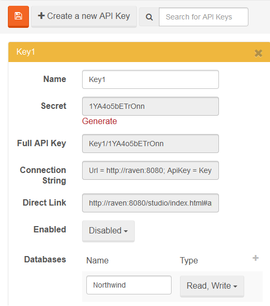The width and height of the screenshot is (270, 306).
Task: Open the Read, Write access dropdown
Action: (x=212, y=286)
